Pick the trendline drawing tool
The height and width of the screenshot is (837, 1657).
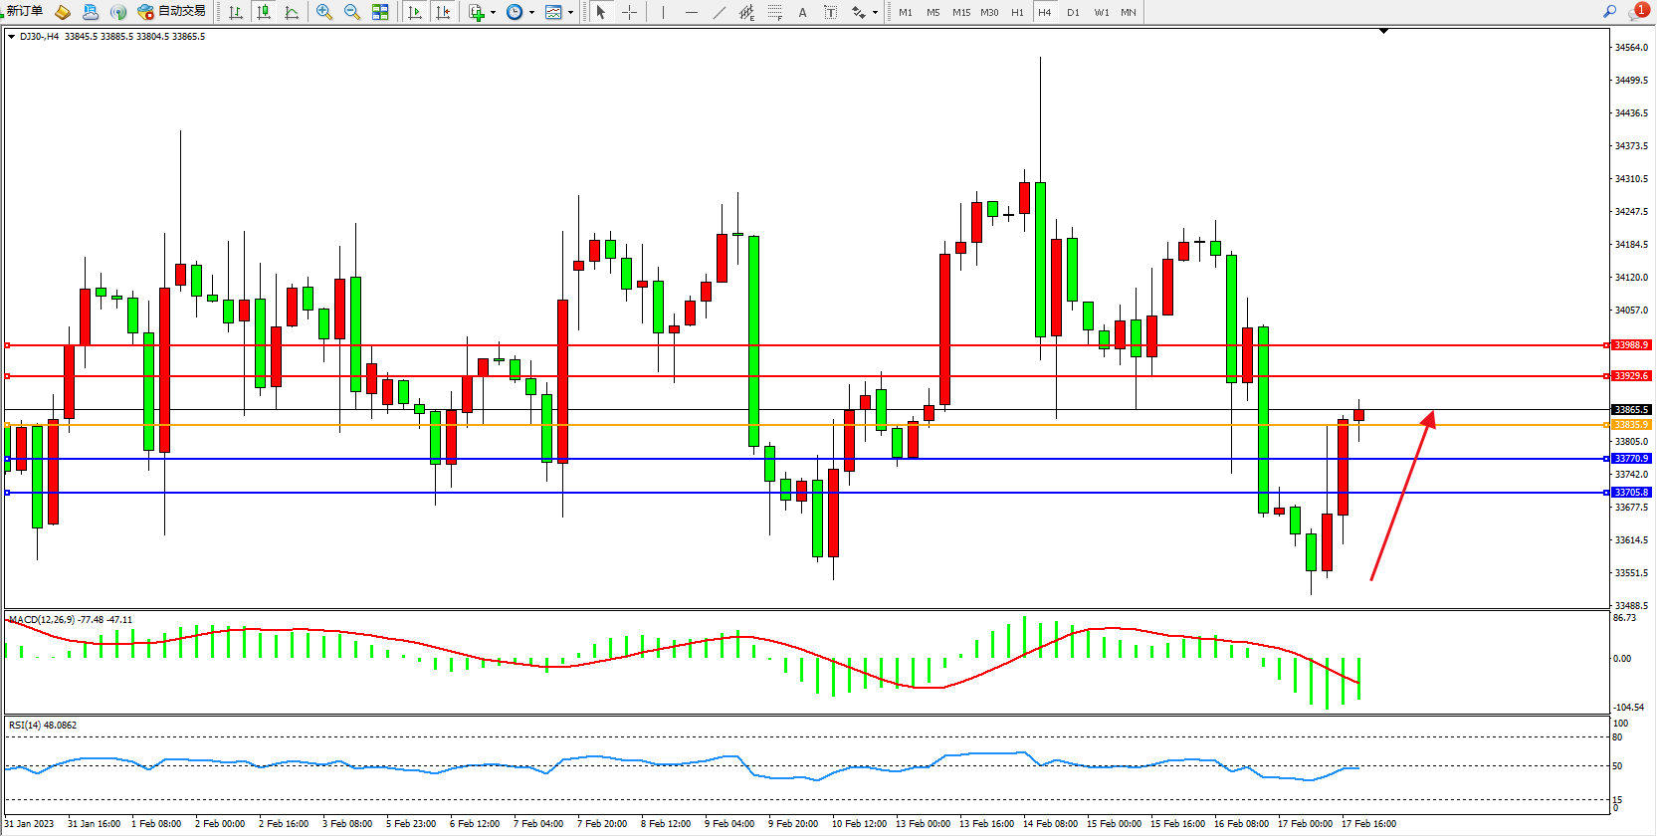(x=720, y=12)
